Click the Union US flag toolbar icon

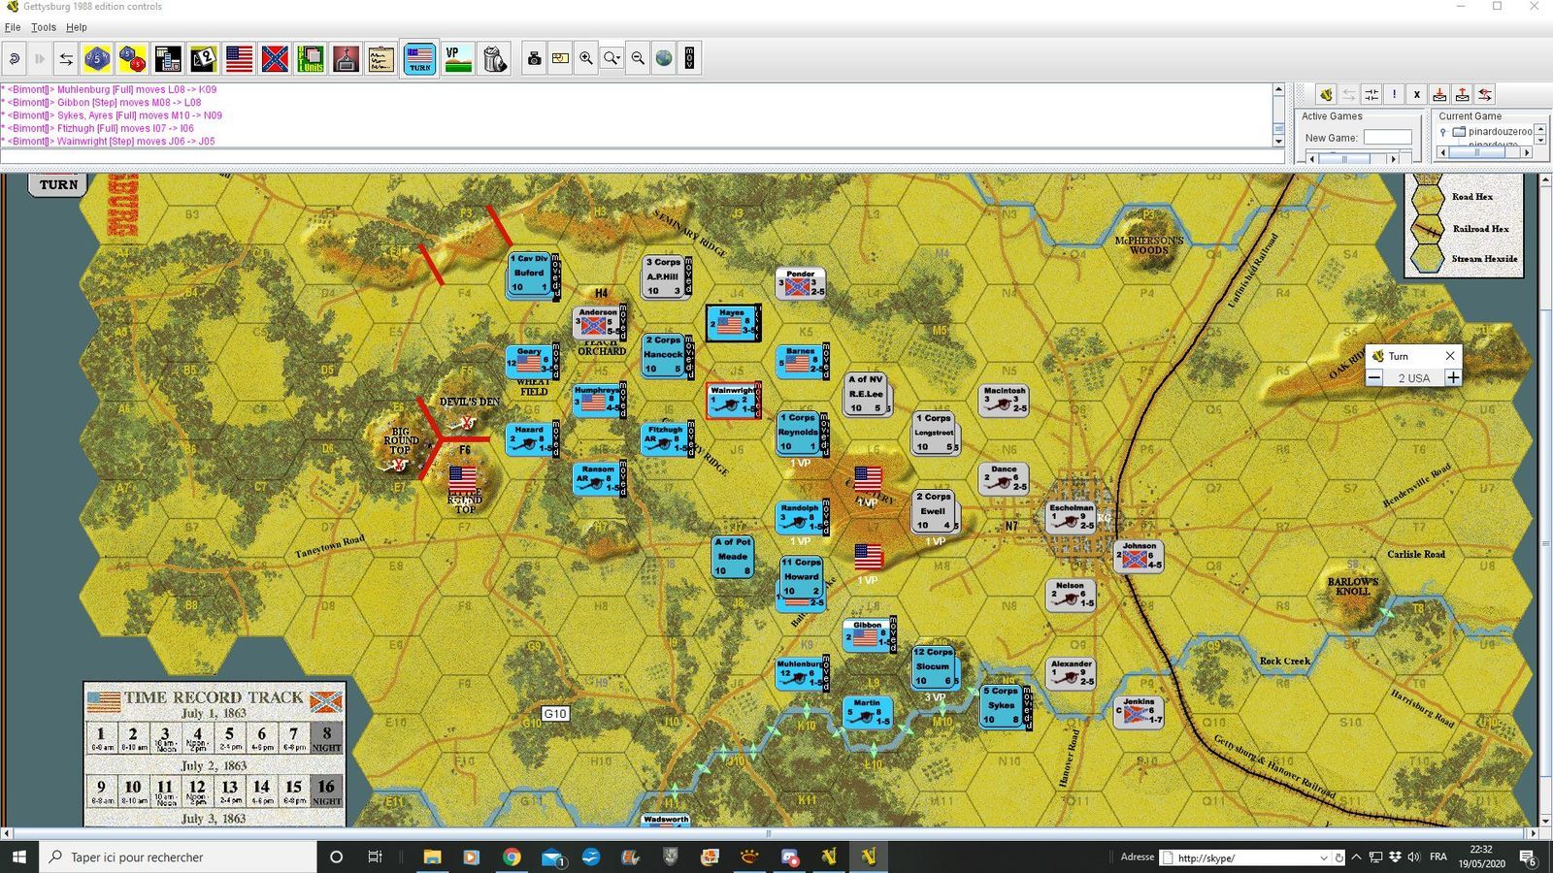[x=239, y=59]
